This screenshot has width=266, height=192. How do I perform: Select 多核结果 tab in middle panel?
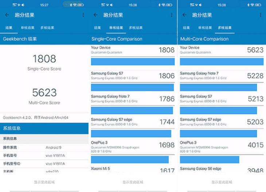(136, 28)
